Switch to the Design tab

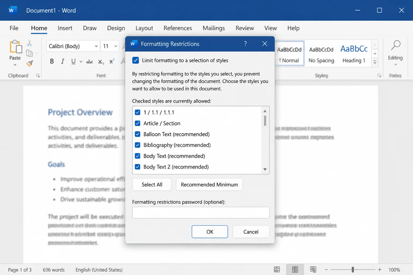116,28
